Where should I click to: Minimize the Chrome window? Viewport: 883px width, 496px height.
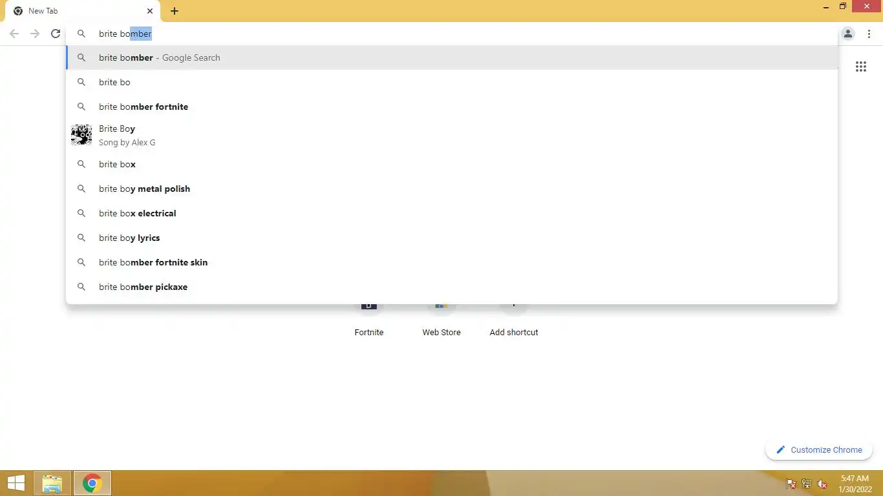click(x=826, y=6)
